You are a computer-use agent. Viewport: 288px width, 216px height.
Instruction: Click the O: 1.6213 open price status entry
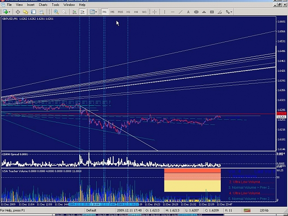[x=153, y=210]
